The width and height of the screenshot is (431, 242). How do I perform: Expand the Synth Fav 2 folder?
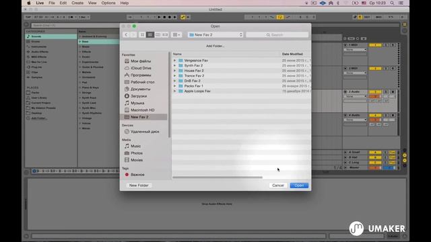click(175, 66)
